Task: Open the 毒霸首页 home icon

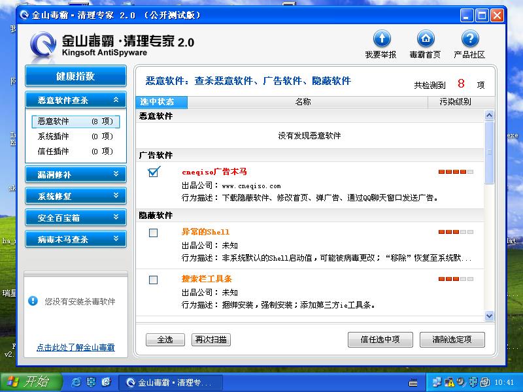Action: (426, 39)
